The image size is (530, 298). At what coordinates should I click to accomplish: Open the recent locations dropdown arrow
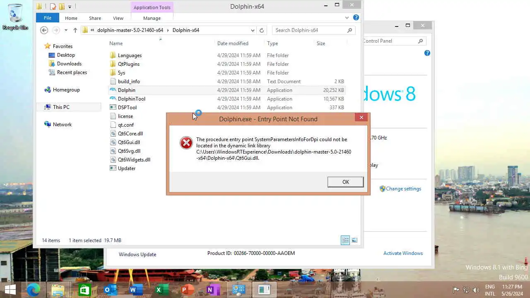click(x=66, y=30)
